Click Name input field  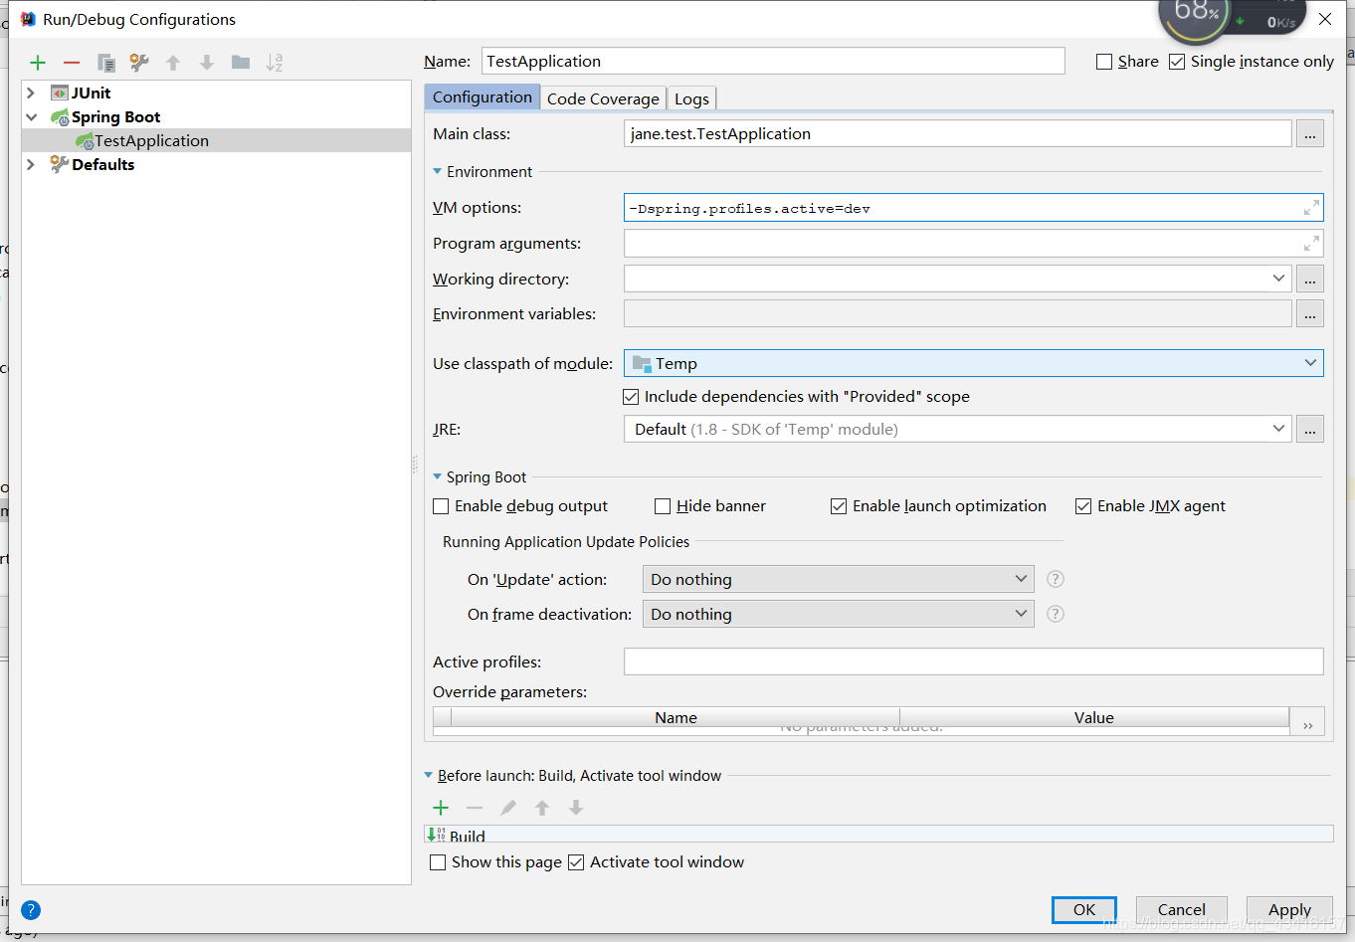[773, 61]
